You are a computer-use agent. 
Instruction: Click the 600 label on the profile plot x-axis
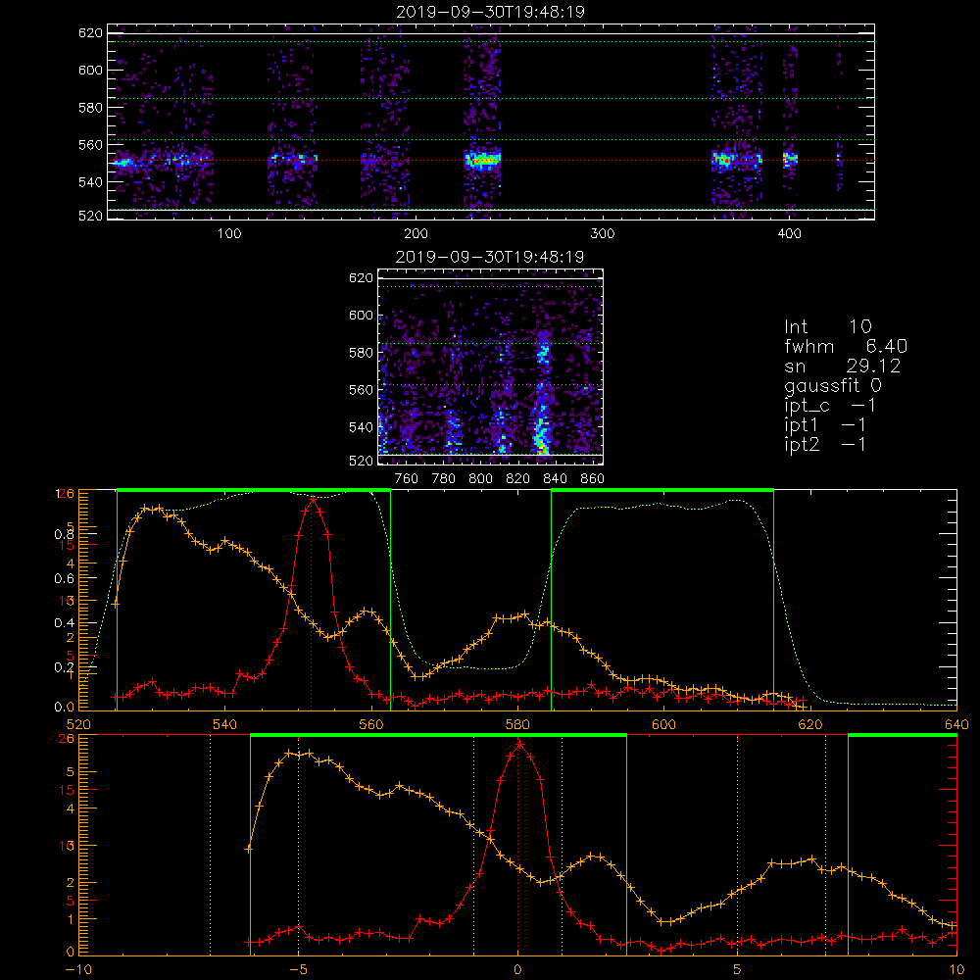663,725
